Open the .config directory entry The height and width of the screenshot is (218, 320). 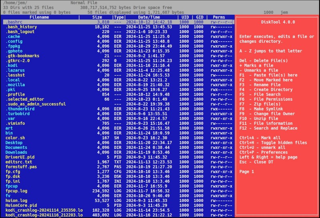tap(14, 41)
